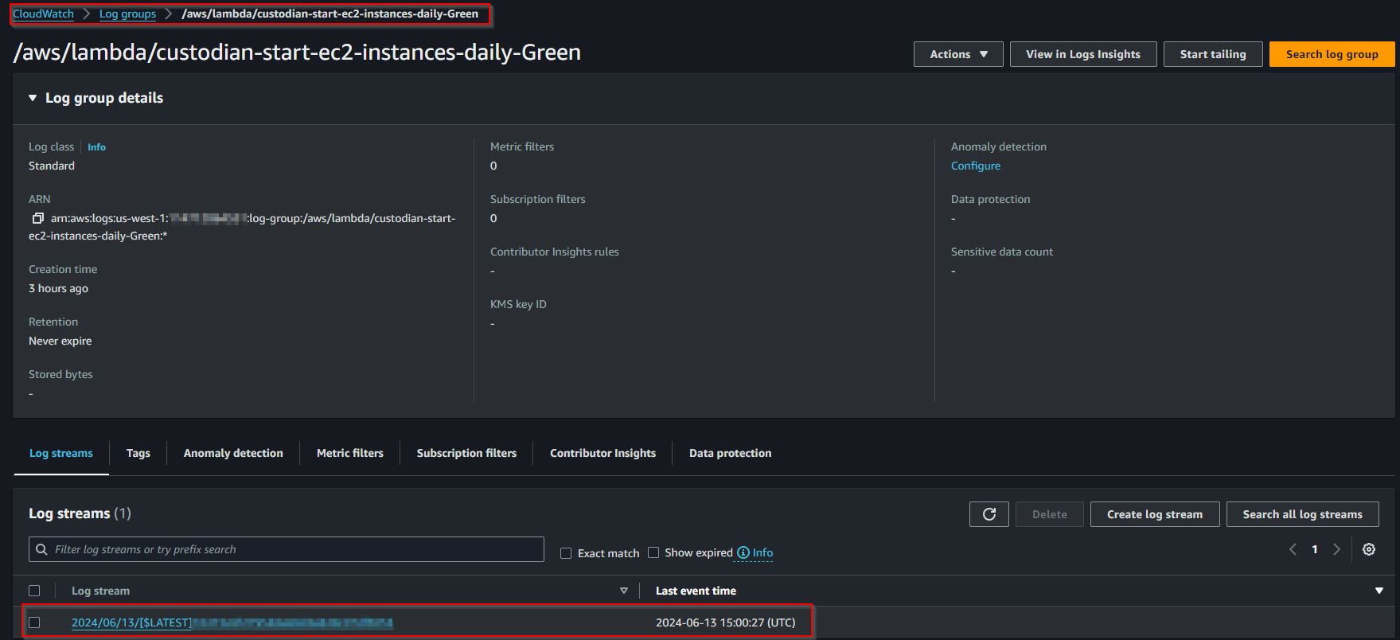The image size is (1400, 640).
Task: Sort by Log stream column arrow
Action: coord(624,591)
